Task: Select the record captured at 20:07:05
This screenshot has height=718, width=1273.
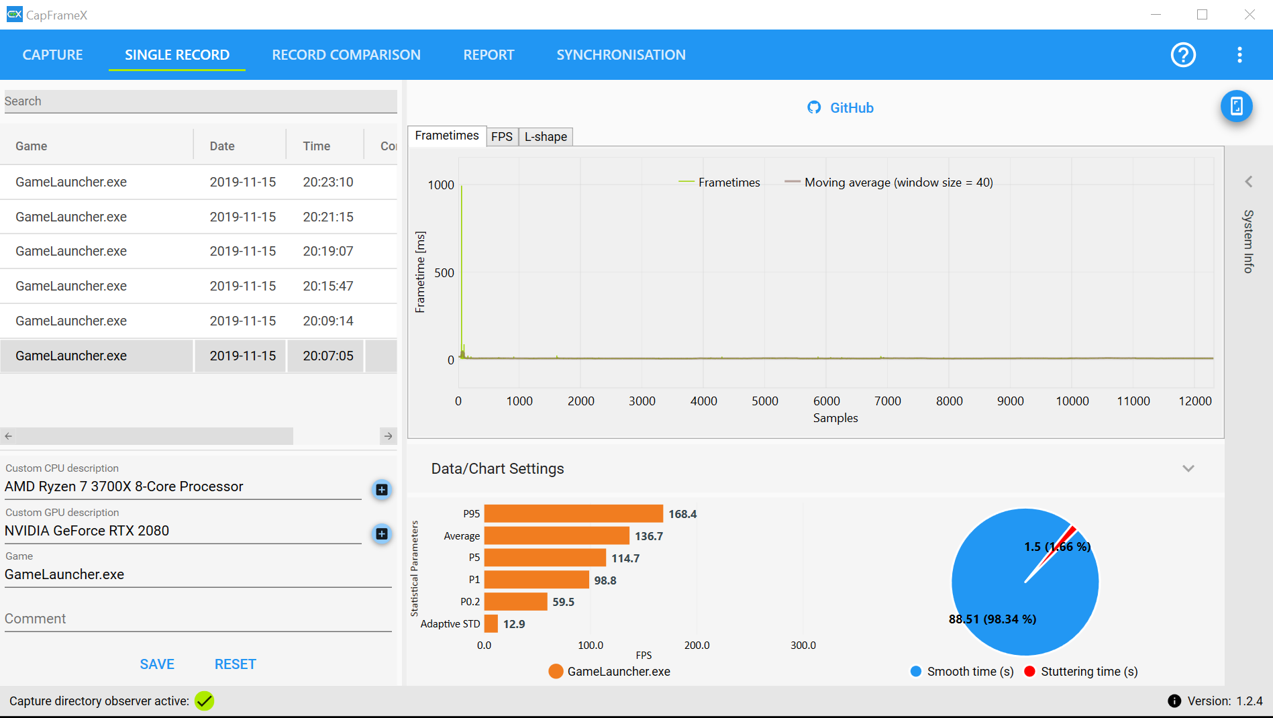Action: (x=199, y=356)
